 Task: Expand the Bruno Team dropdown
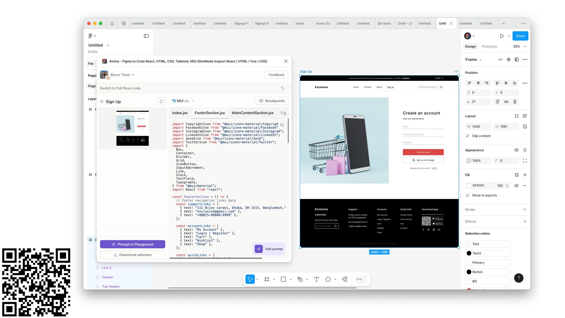(x=122, y=75)
